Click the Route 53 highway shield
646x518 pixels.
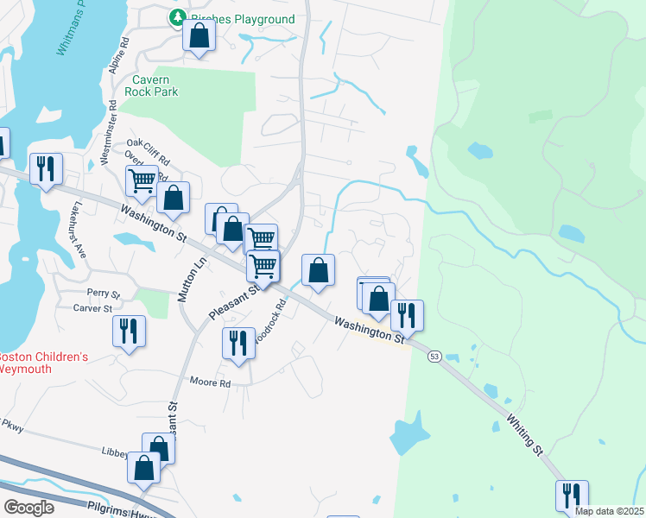(x=434, y=356)
